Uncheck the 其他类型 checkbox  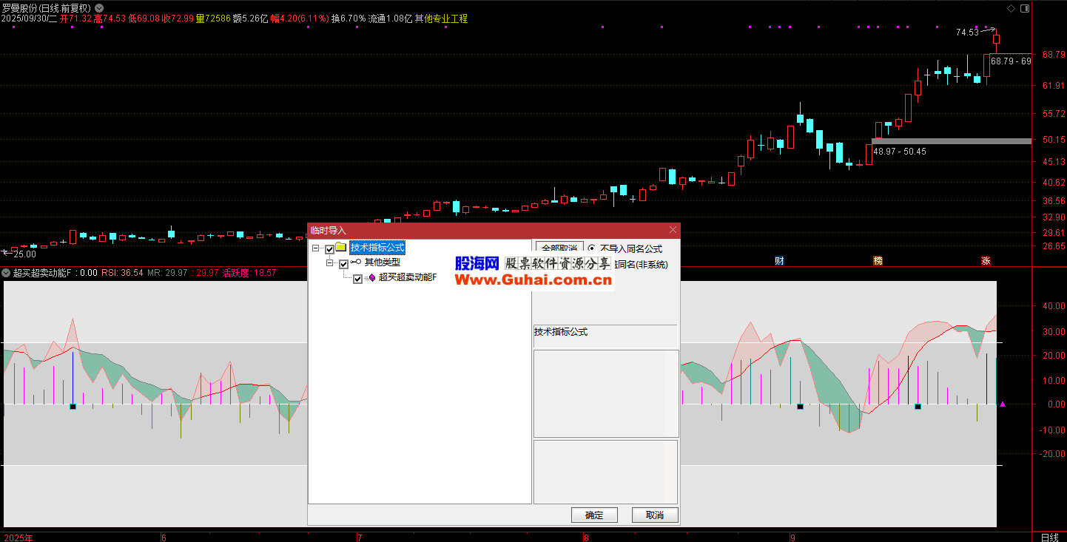point(343,264)
